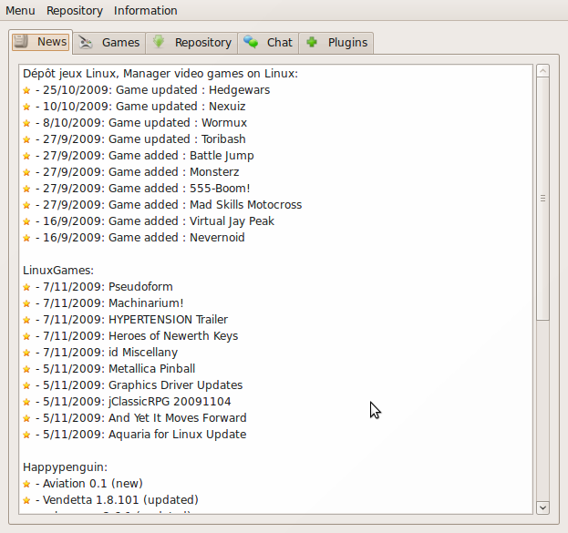The image size is (568, 533).
Task: Click the star beside Pseudoform entry
Action: coord(26,287)
